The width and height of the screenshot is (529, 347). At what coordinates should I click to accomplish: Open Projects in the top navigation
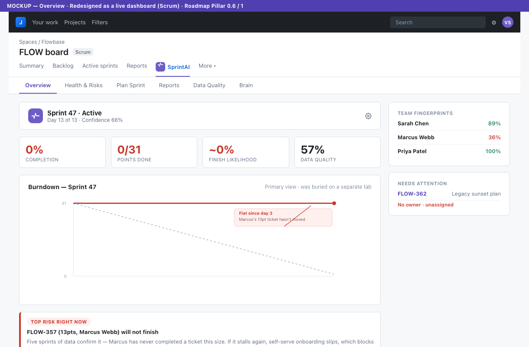tap(75, 22)
